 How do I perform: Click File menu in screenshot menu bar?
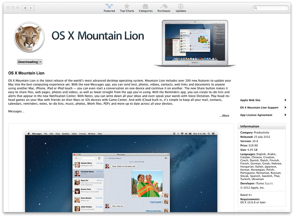46,134
